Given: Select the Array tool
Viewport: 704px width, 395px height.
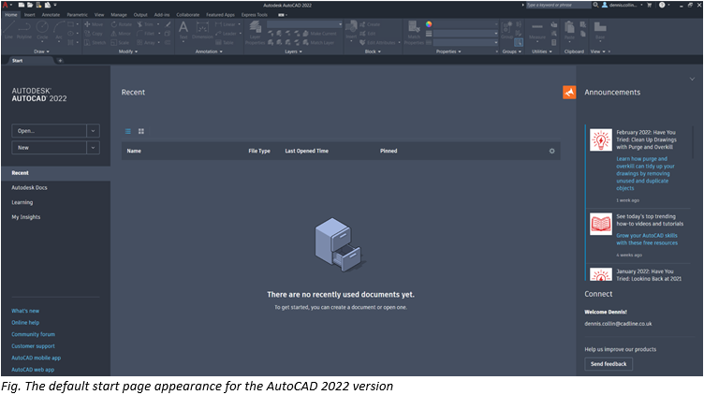Looking at the screenshot, I should coord(146,43).
